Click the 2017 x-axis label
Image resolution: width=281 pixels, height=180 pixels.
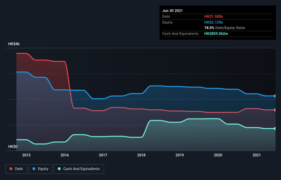103,155
